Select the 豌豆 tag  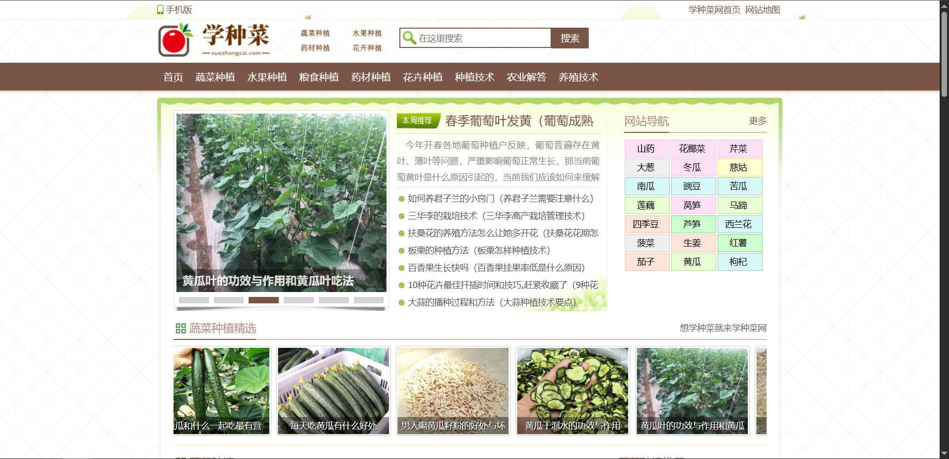[x=693, y=186]
